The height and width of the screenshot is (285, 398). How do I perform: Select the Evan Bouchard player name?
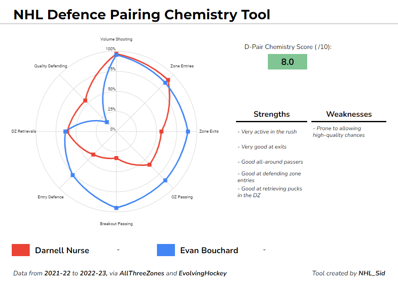click(x=209, y=251)
